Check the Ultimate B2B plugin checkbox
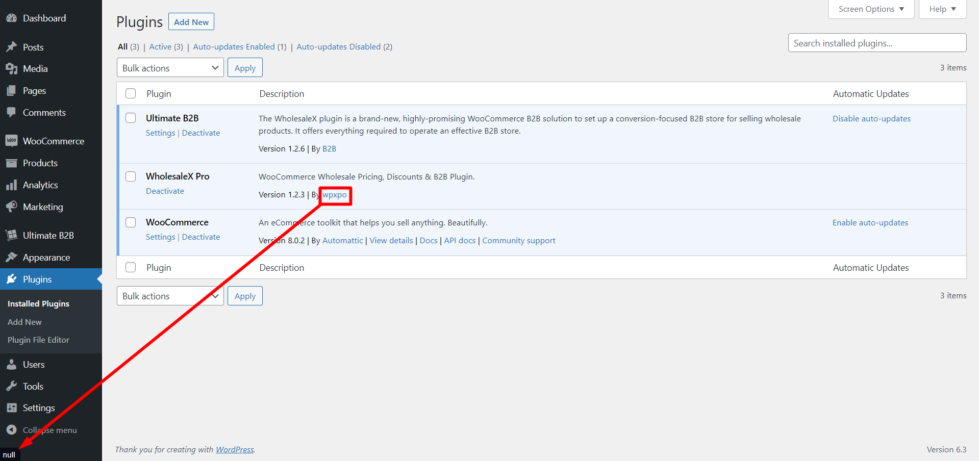Screen dimensions: 979x461 pos(131,118)
